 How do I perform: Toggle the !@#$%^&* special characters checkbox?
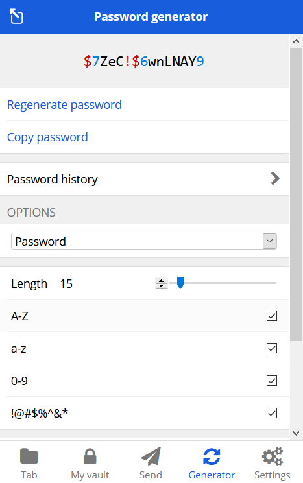click(272, 413)
